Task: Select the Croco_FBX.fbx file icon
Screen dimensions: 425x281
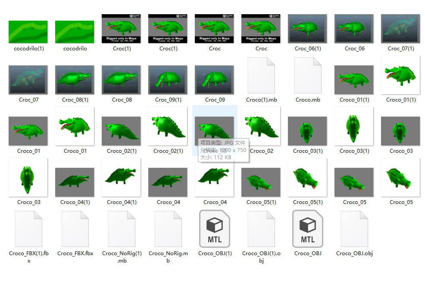Action: click(x=75, y=229)
